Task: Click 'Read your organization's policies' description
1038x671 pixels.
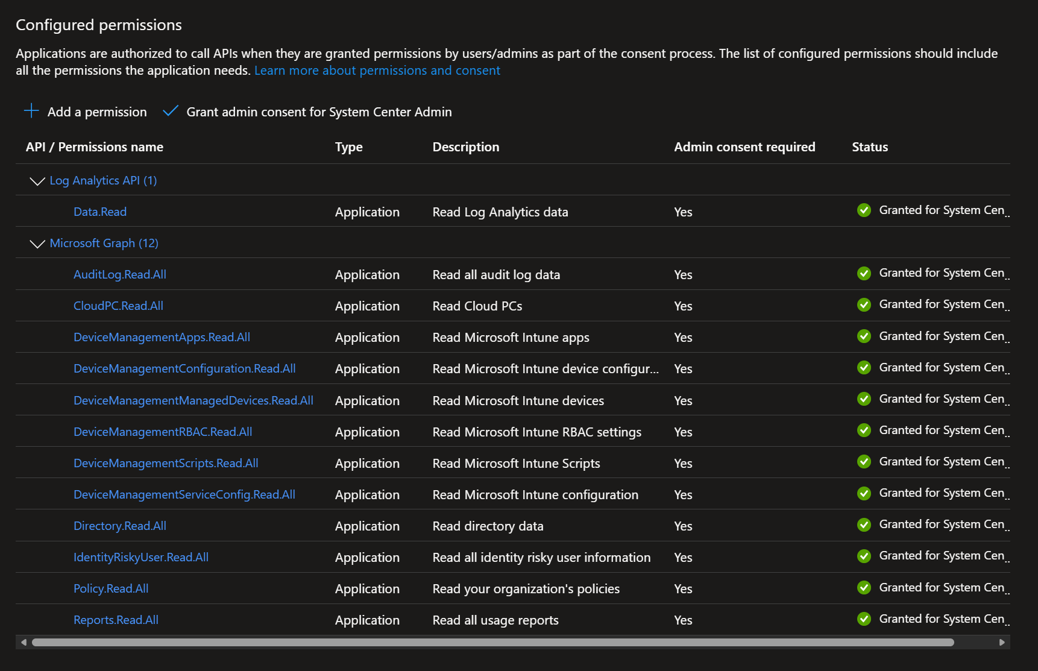Action: point(526,589)
